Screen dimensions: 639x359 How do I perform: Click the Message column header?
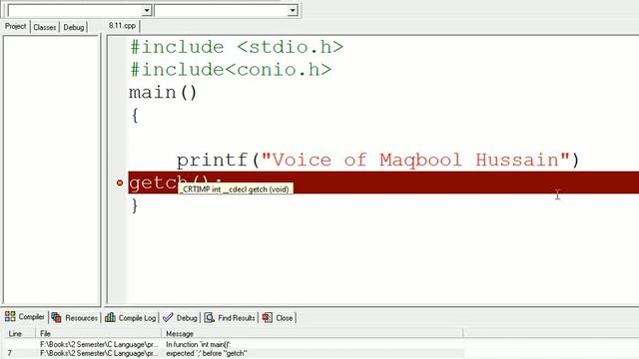point(313,334)
